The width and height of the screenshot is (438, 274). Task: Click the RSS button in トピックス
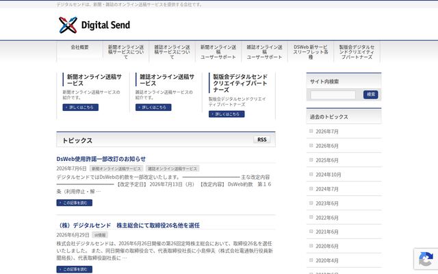click(x=261, y=140)
